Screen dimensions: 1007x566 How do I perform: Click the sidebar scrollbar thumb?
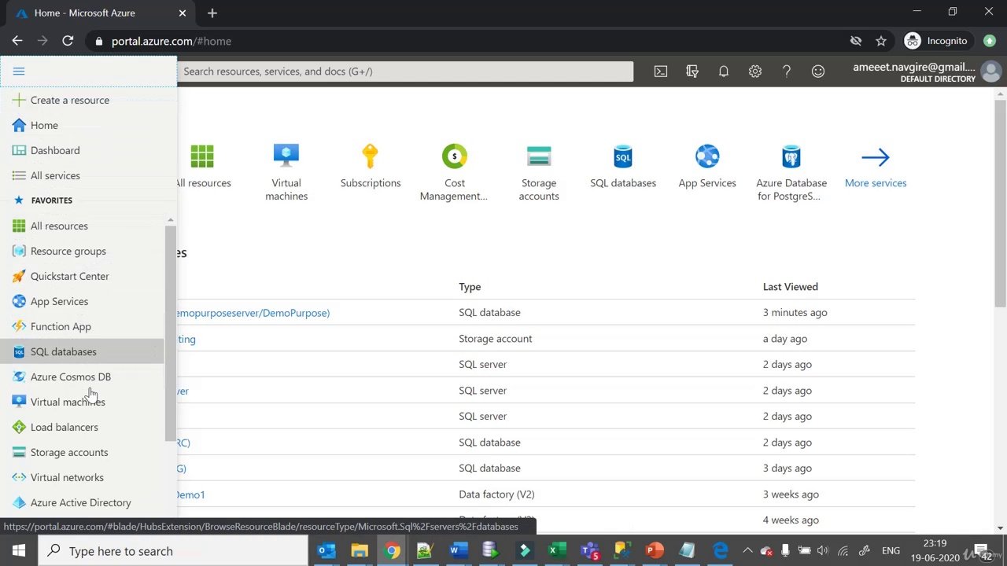(x=170, y=333)
